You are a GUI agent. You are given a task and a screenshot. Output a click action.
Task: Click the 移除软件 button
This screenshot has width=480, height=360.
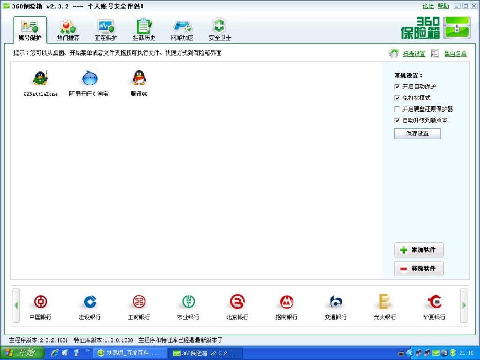tap(419, 268)
